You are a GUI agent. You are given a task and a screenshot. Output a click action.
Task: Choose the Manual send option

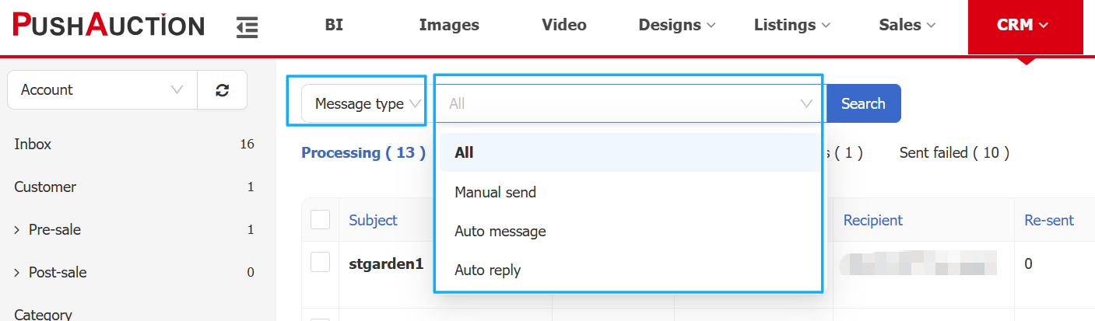[495, 192]
